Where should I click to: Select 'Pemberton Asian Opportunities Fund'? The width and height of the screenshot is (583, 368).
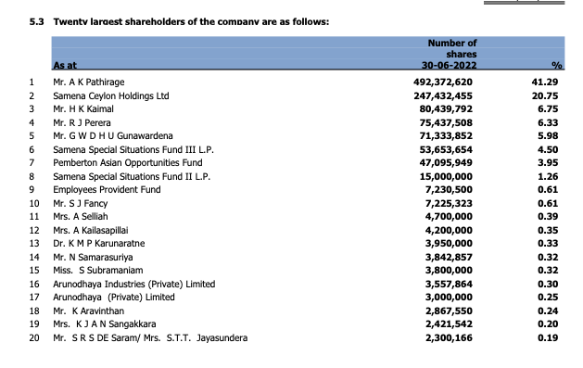tap(128, 163)
